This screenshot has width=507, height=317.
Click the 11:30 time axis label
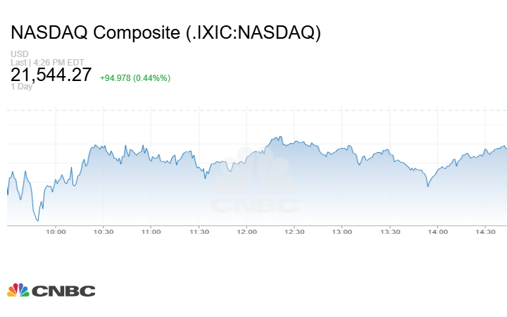pos(199,231)
